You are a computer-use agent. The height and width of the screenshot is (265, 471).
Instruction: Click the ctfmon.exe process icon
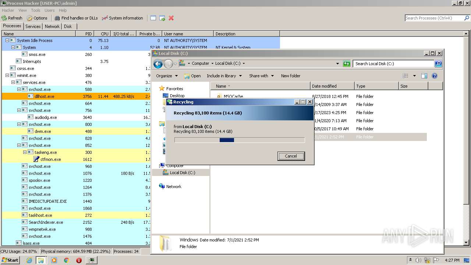(36, 159)
